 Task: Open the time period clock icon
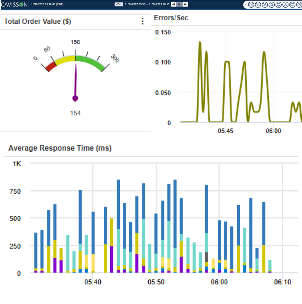click(x=251, y=5)
